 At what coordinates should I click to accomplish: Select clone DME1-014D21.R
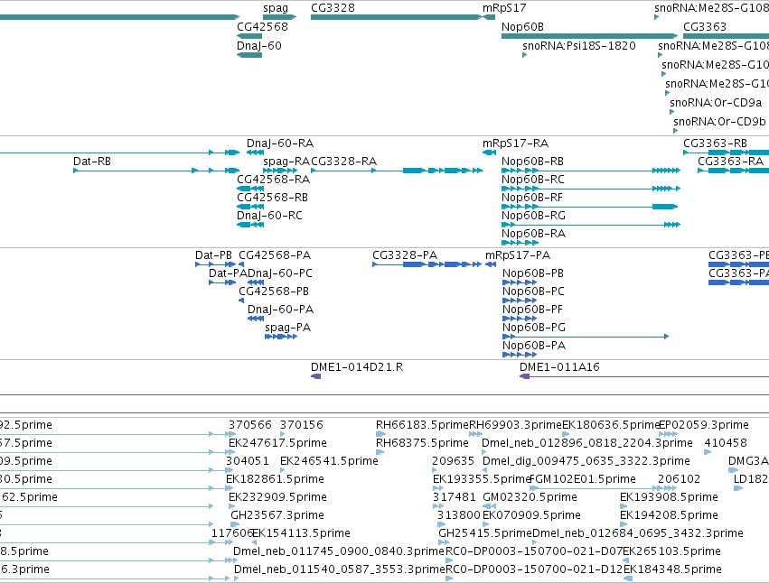(x=357, y=367)
